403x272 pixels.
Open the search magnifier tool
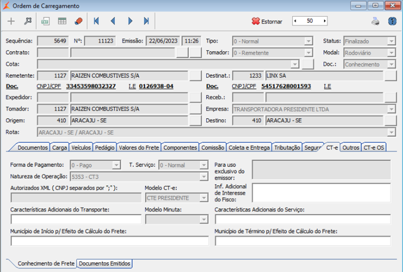pyautogui.click(x=28, y=21)
